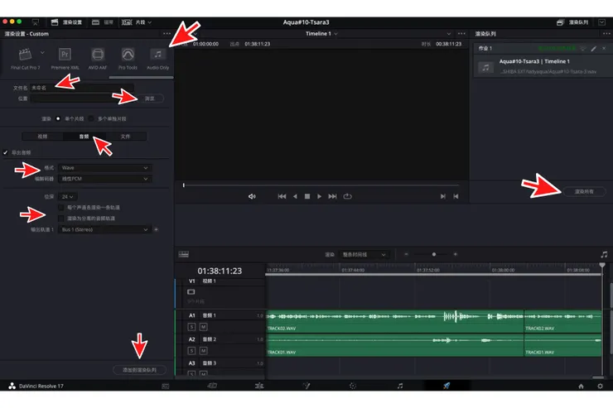Open the render range dropdown 整条时间线
613x408 pixels.
364,255
